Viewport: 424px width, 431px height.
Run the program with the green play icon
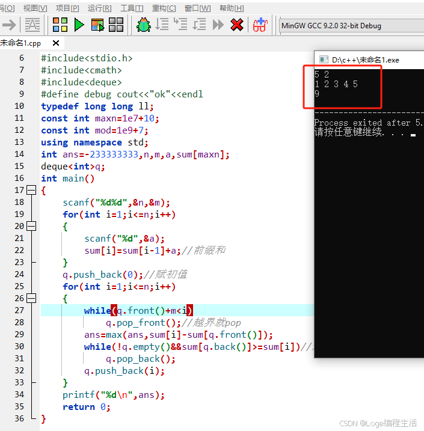tap(79, 25)
